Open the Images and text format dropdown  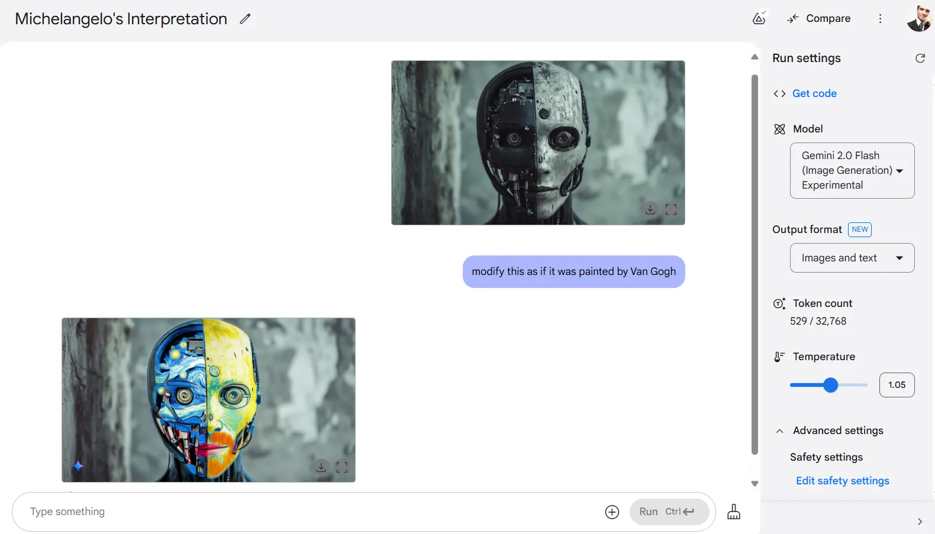pyautogui.click(x=852, y=258)
